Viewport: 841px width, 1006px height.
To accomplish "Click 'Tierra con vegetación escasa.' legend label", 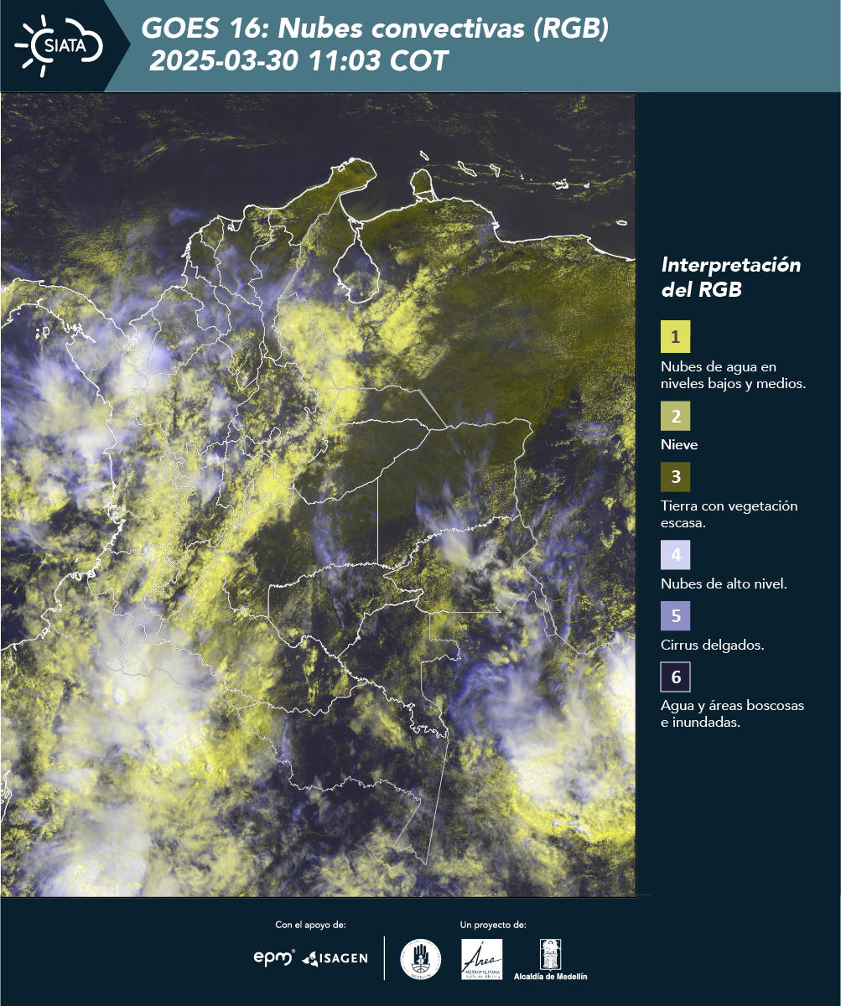I will pos(729,514).
